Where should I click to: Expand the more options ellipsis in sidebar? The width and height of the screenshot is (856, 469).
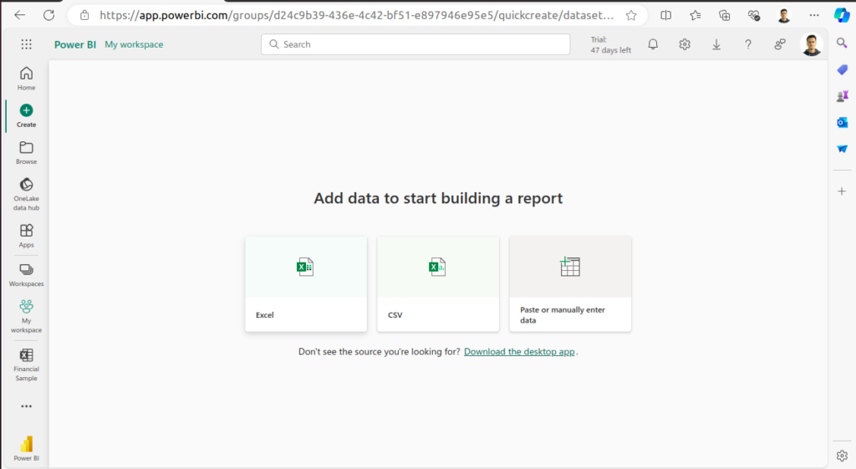pos(27,406)
